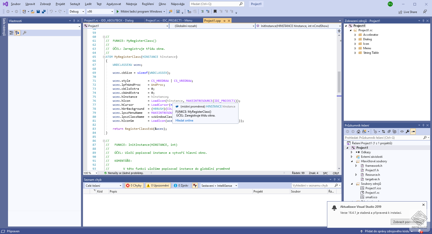Select the Properties wrench icon in Solution Explorer
The height and width of the screenshot is (234, 432).
tap(407, 131)
